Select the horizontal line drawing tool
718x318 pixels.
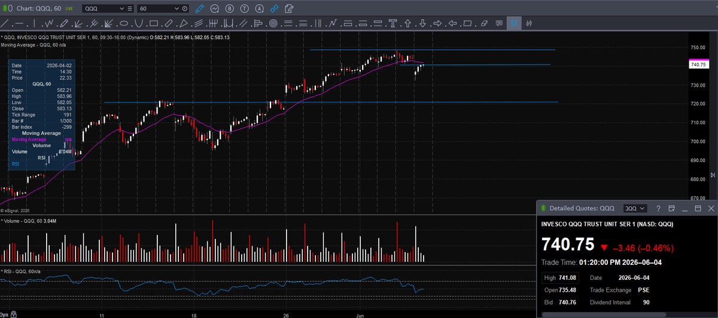[20, 23]
